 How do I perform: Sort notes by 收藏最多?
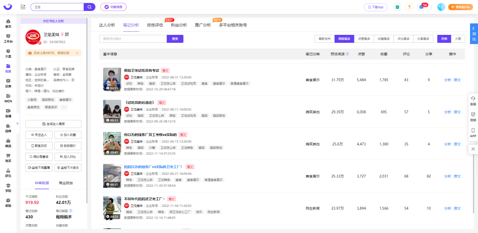384,39
